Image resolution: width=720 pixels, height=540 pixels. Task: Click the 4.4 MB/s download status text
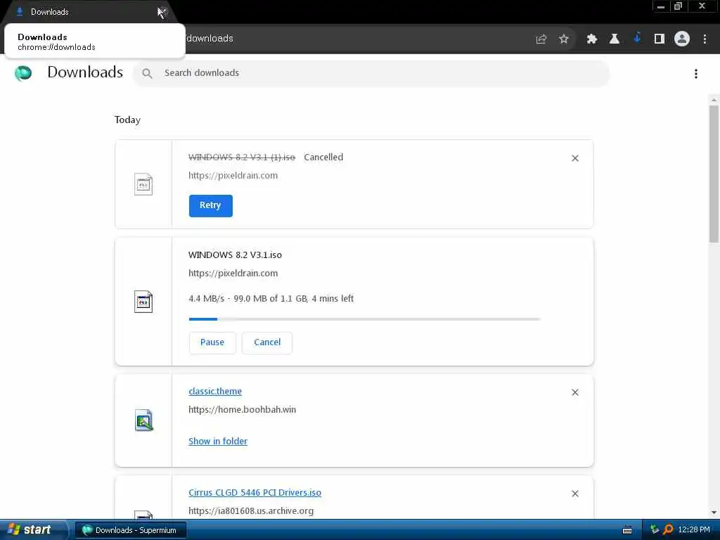[271, 298]
